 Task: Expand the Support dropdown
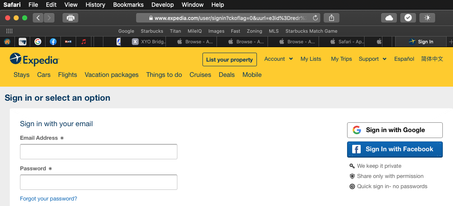click(x=373, y=59)
